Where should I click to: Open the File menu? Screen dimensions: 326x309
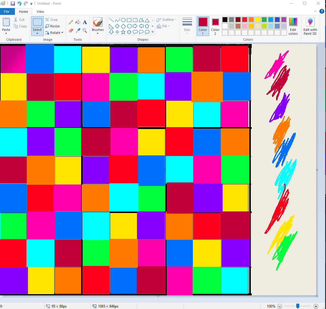coord(7,11)
